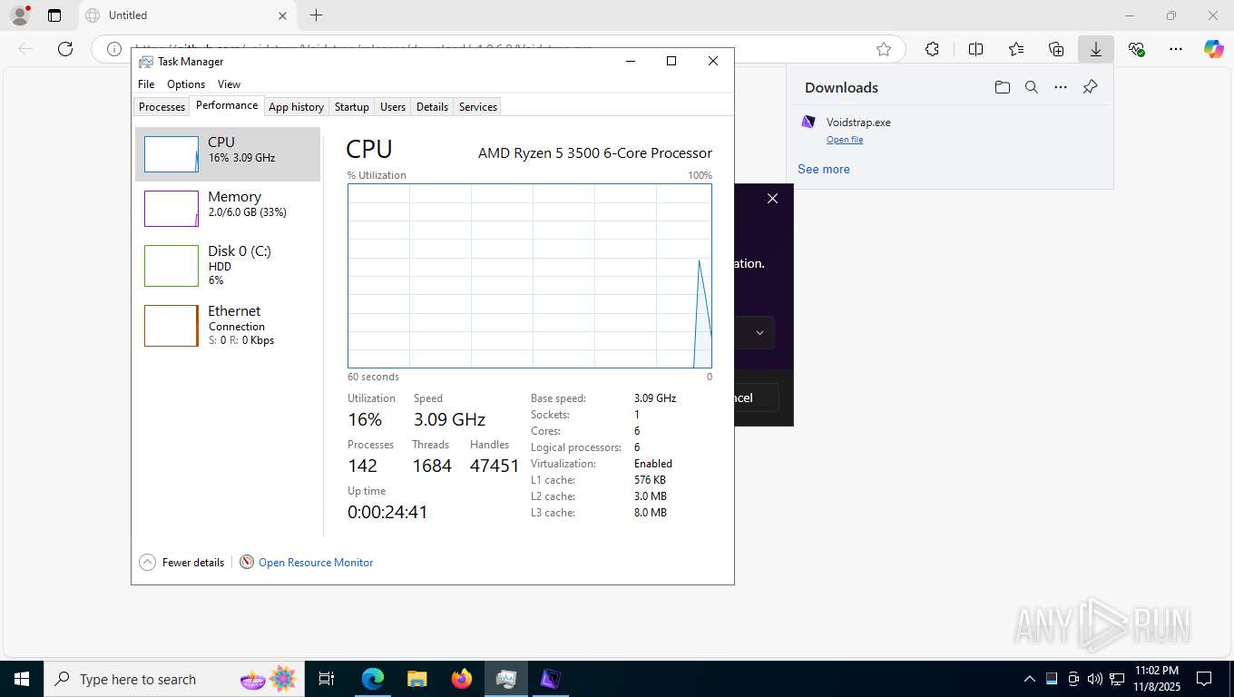Select the Memory performance graph thumbnail
Viewport: 1234px width, 697px height.
(x=171, y=209)
